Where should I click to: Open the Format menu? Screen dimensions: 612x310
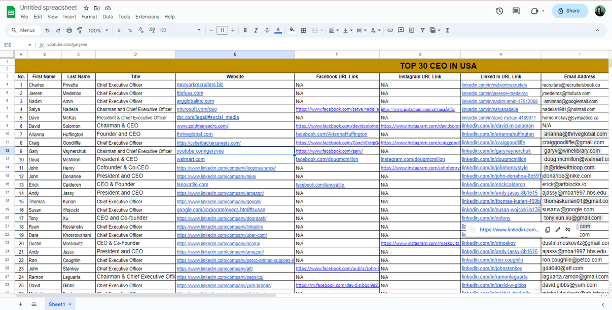[89, 17]
